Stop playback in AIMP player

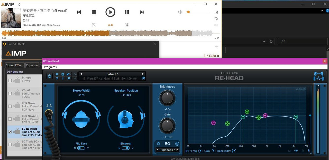[94, 12]
